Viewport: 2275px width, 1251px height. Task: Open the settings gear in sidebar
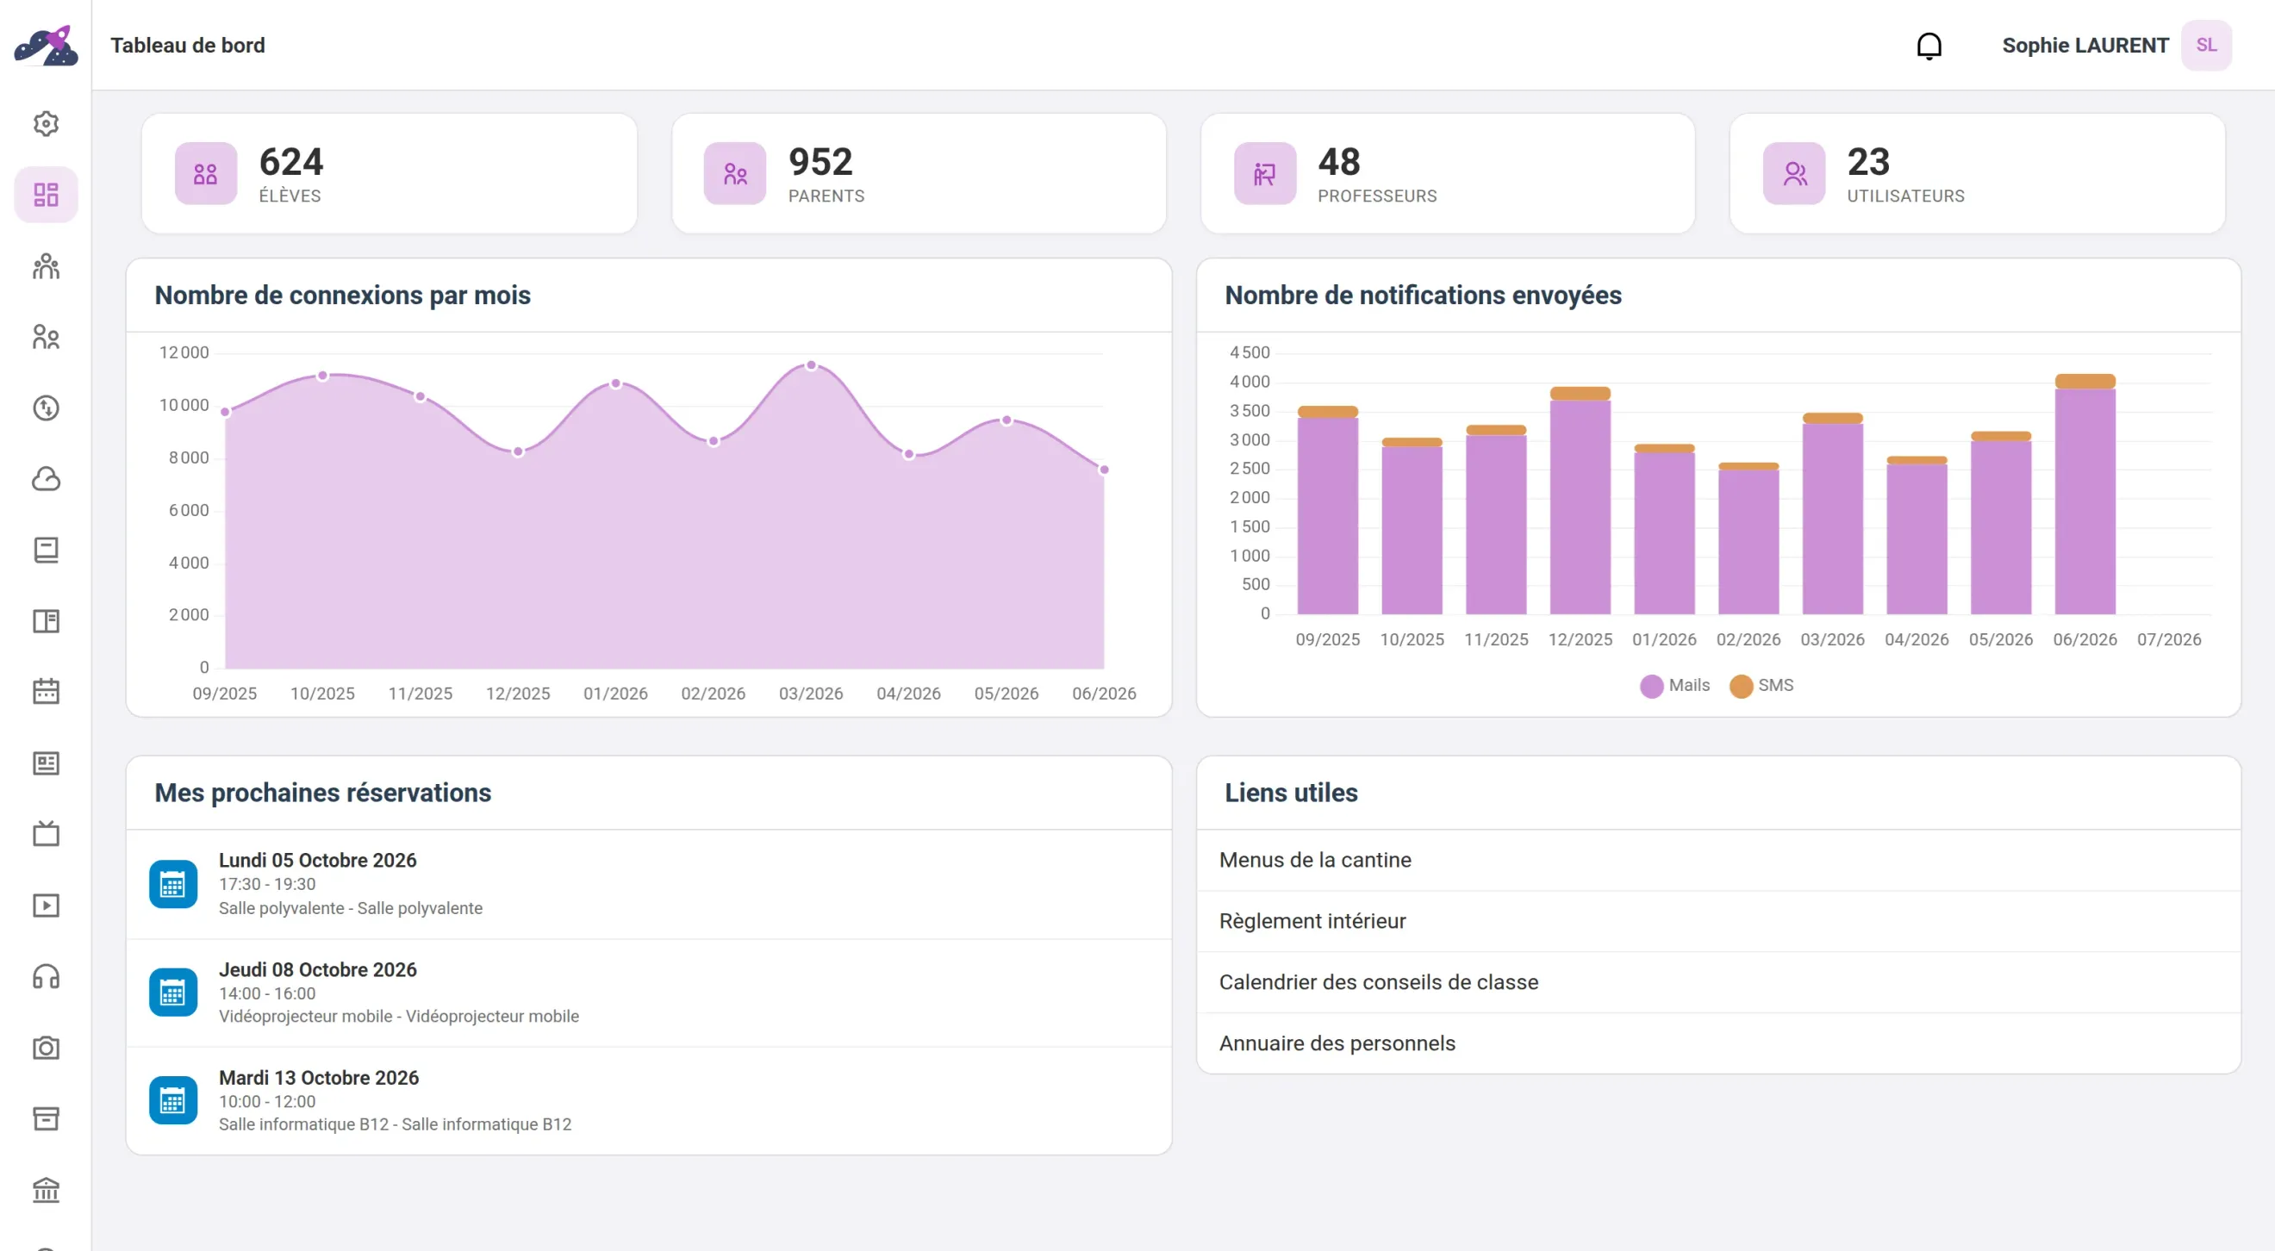(x=46, y=123)
